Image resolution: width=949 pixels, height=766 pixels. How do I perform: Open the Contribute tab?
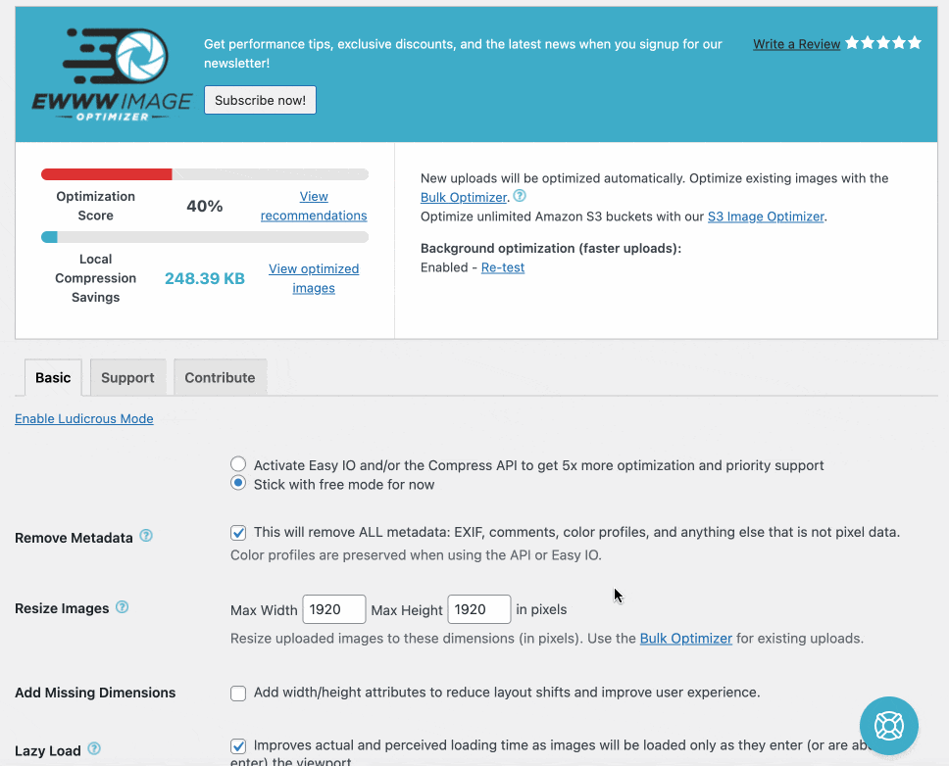[220, 377]
